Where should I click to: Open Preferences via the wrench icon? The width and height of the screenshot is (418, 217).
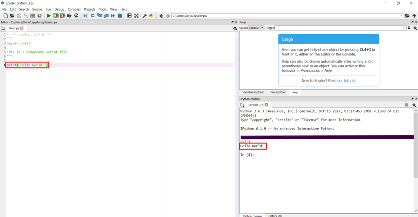(x=145, y=16)
